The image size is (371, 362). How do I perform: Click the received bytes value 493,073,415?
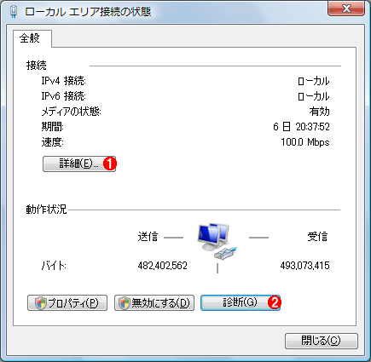(x=304, y=266)
